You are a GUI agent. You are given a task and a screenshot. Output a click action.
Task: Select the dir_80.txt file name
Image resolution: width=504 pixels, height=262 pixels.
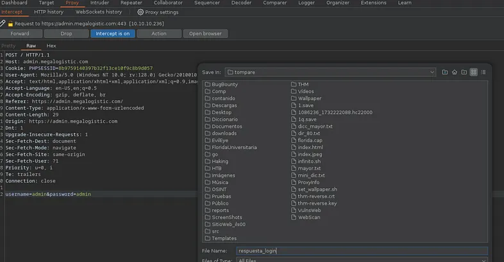(x=309, y=134)
